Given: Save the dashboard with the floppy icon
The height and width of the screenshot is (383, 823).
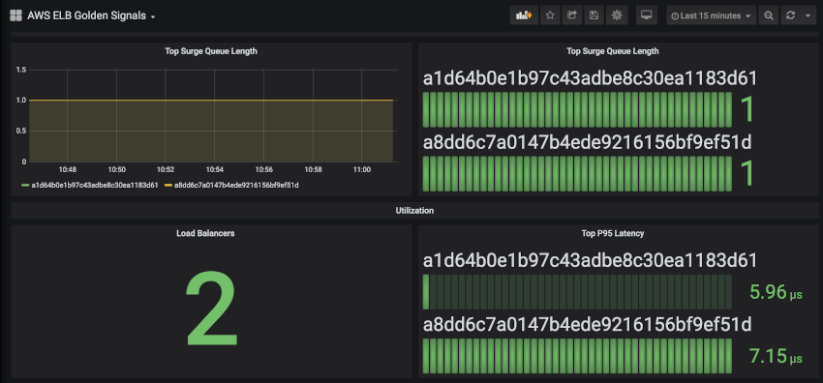Looking at the screenshot, I should (x=594, y=15).
